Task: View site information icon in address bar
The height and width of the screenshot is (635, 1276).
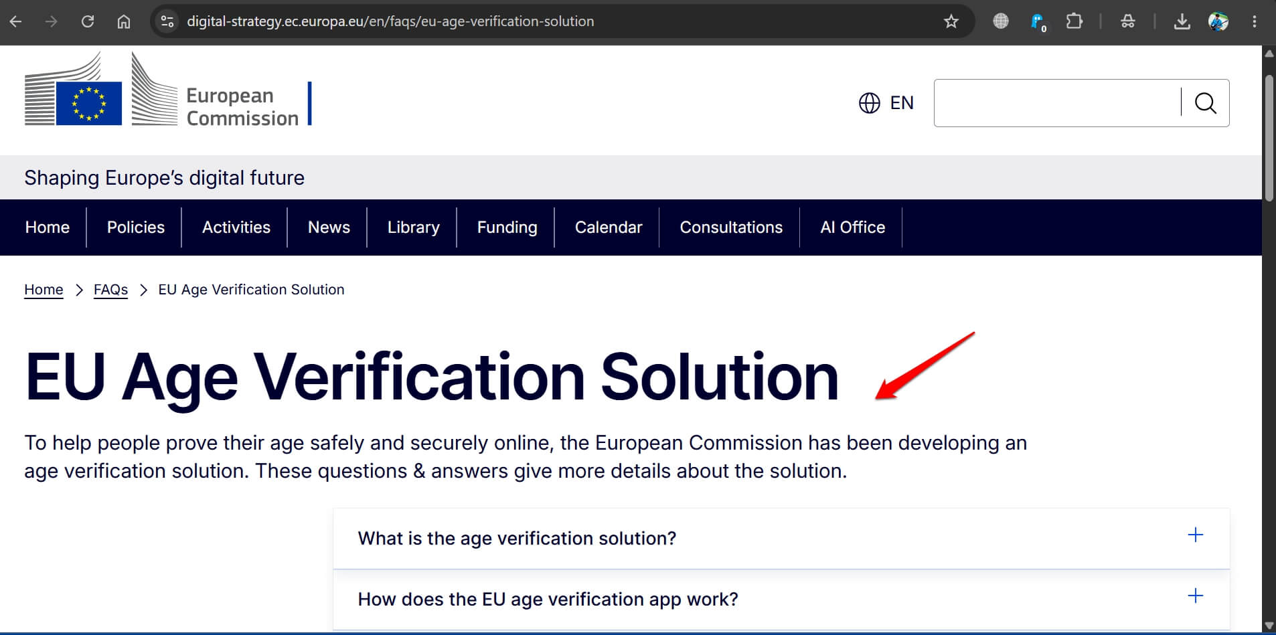Action: (167, 21)
